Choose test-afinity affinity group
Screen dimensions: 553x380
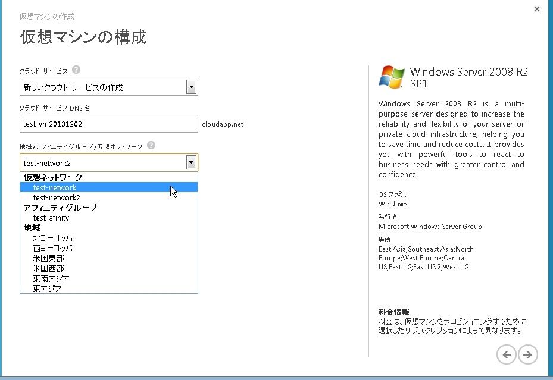(x=108, y=218)
